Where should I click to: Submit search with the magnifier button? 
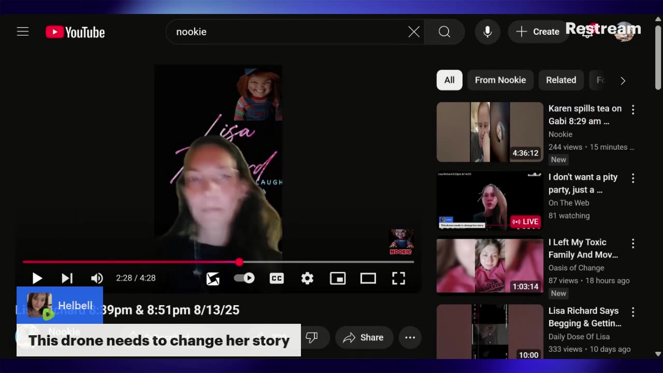(x=444, y=32)
